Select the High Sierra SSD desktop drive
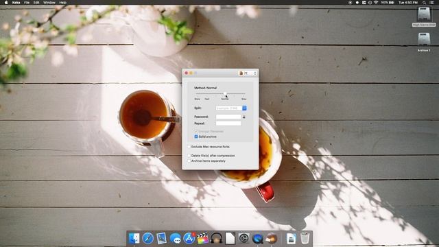 coord(424,16)
